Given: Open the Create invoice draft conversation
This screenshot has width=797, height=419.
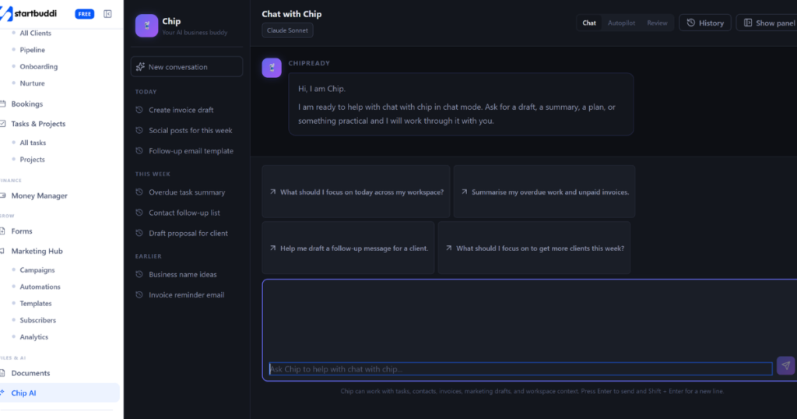Looking at the screenshot, I should coord(181,110).
